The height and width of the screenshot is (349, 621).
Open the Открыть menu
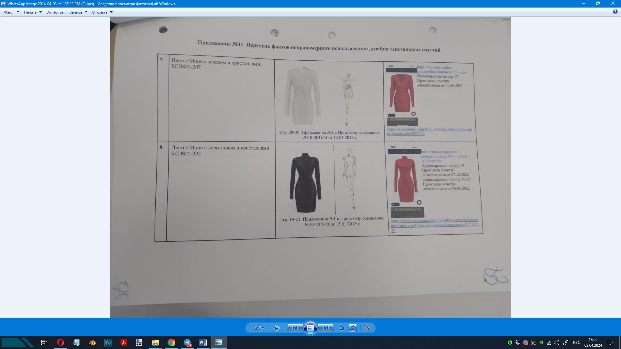(x=102, y=12)
